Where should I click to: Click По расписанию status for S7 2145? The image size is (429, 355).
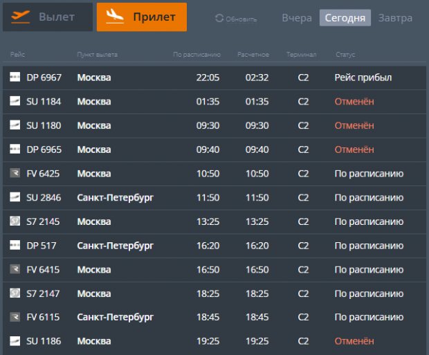click(369, 221)
